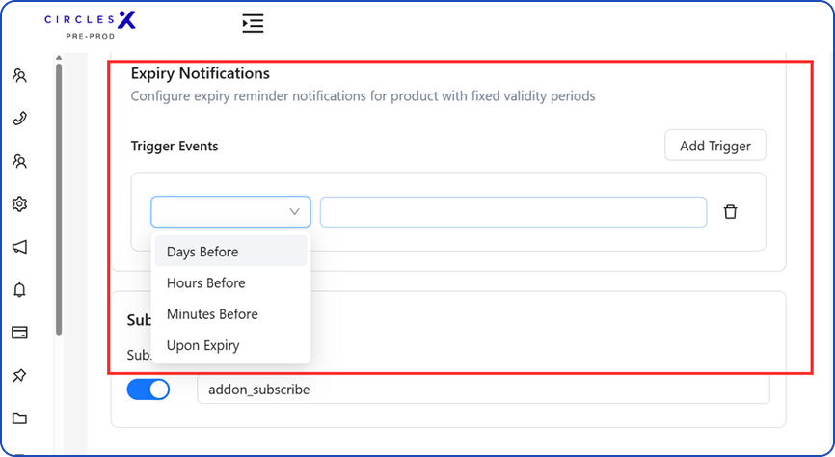Delete the trigger using the trash icon

tap(730, 212)
